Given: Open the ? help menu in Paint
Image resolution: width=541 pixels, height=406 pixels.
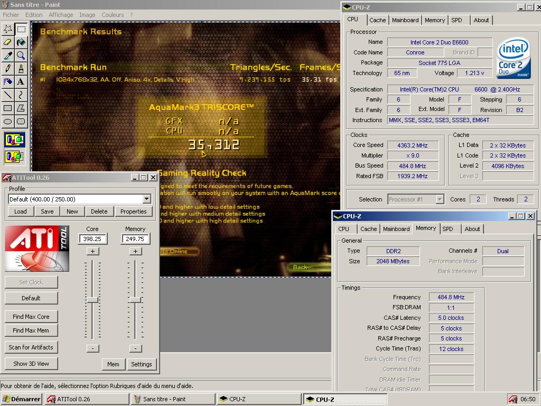Looking at the screenshot, I should pyautogui.click(x=132, y=15).
